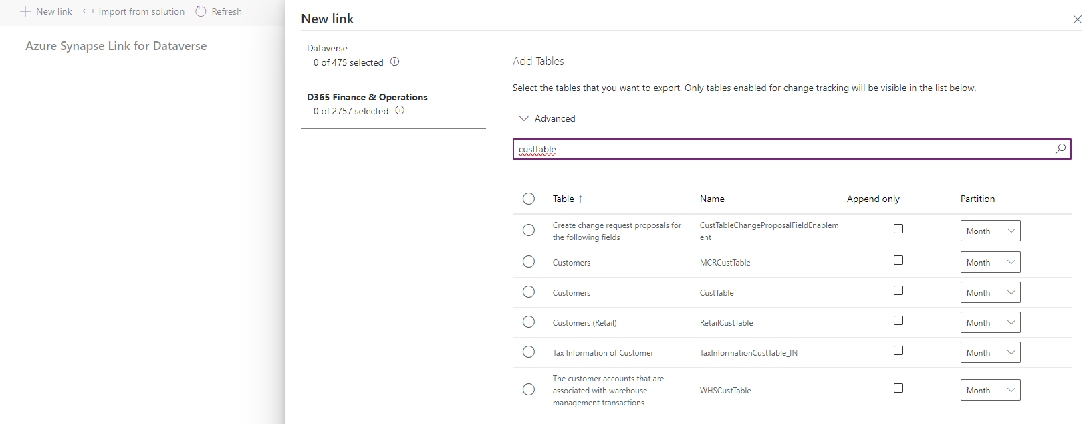1089x424 pixels.
Task: Click the New link command
Action: (x=46, y=11)
